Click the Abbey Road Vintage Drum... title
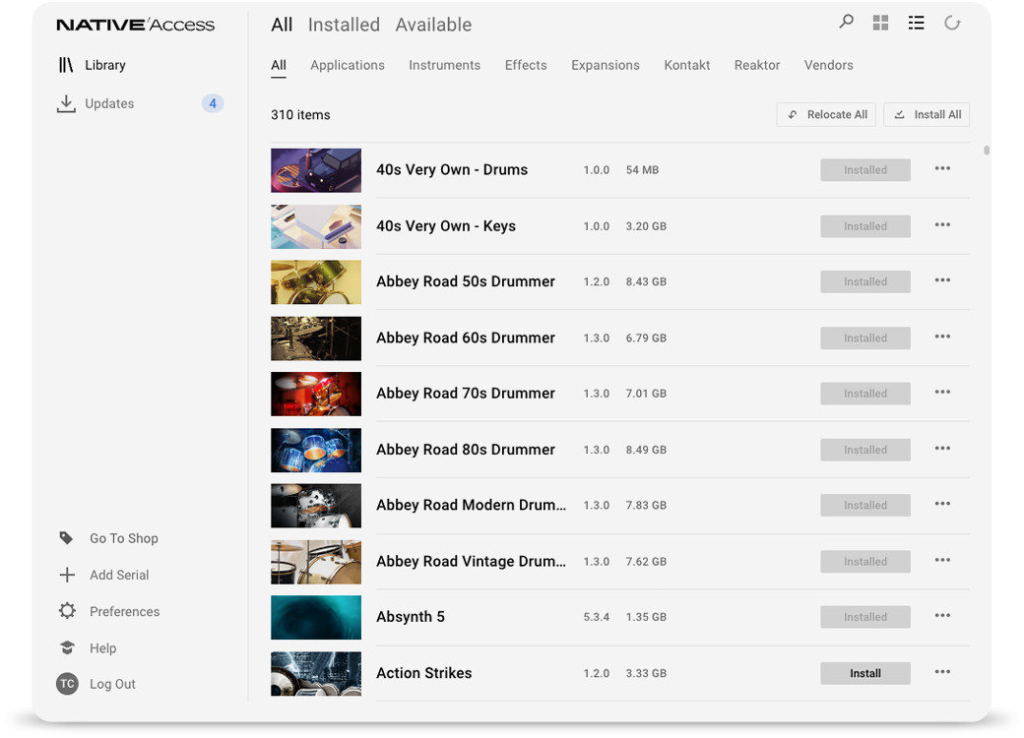 coord(471,561)
